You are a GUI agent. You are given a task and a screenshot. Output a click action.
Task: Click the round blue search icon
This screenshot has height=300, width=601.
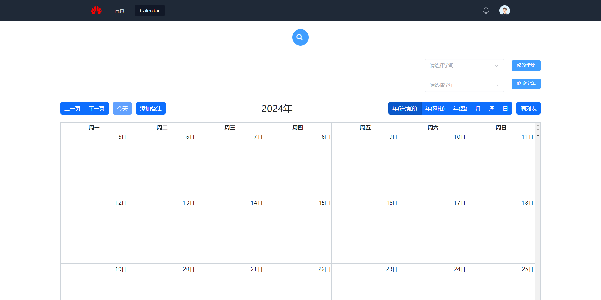(300, 38)
